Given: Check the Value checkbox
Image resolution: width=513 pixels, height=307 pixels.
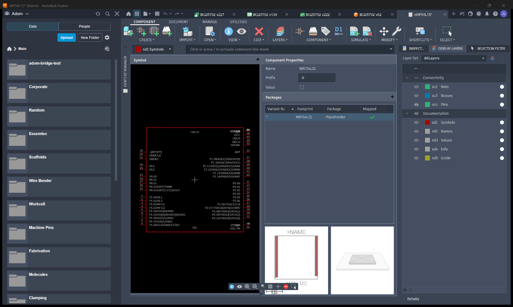Looking at the screenshot, I should coord(302,87).
